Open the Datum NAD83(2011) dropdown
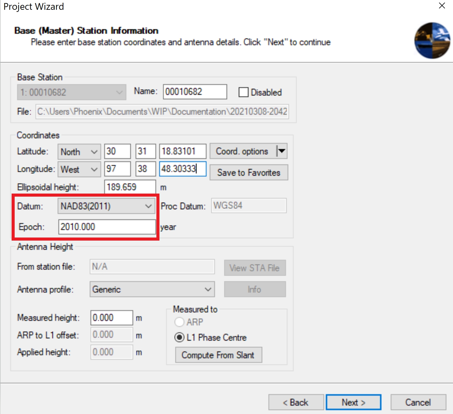Image resolution: width=453 pixels, height=414 pixels. pyautogui.click(x=106, y=206)
